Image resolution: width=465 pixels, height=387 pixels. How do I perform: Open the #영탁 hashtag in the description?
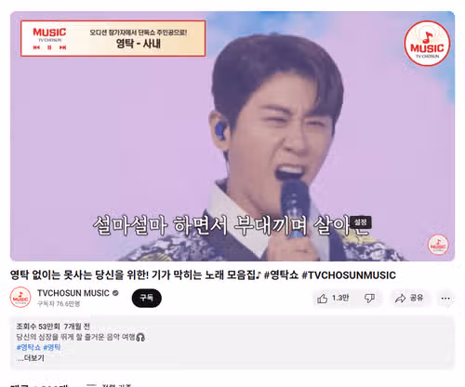(52, 347)
